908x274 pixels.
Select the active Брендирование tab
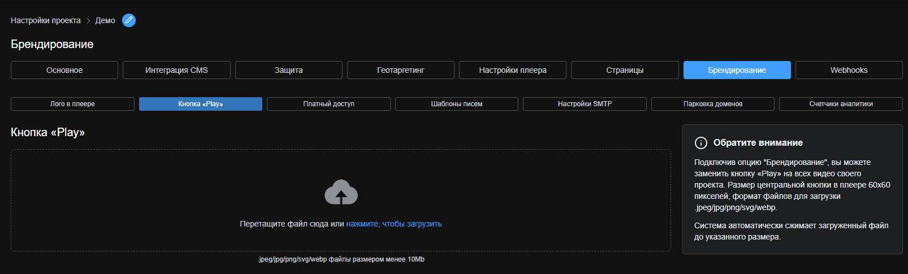[737, 70]
